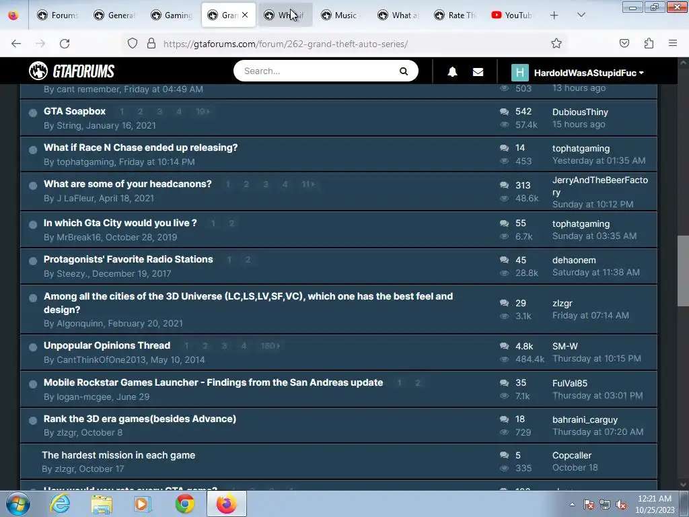Open the list all tabs dropdown arrow
Screen dimensions: 689x517
[581, 15]
